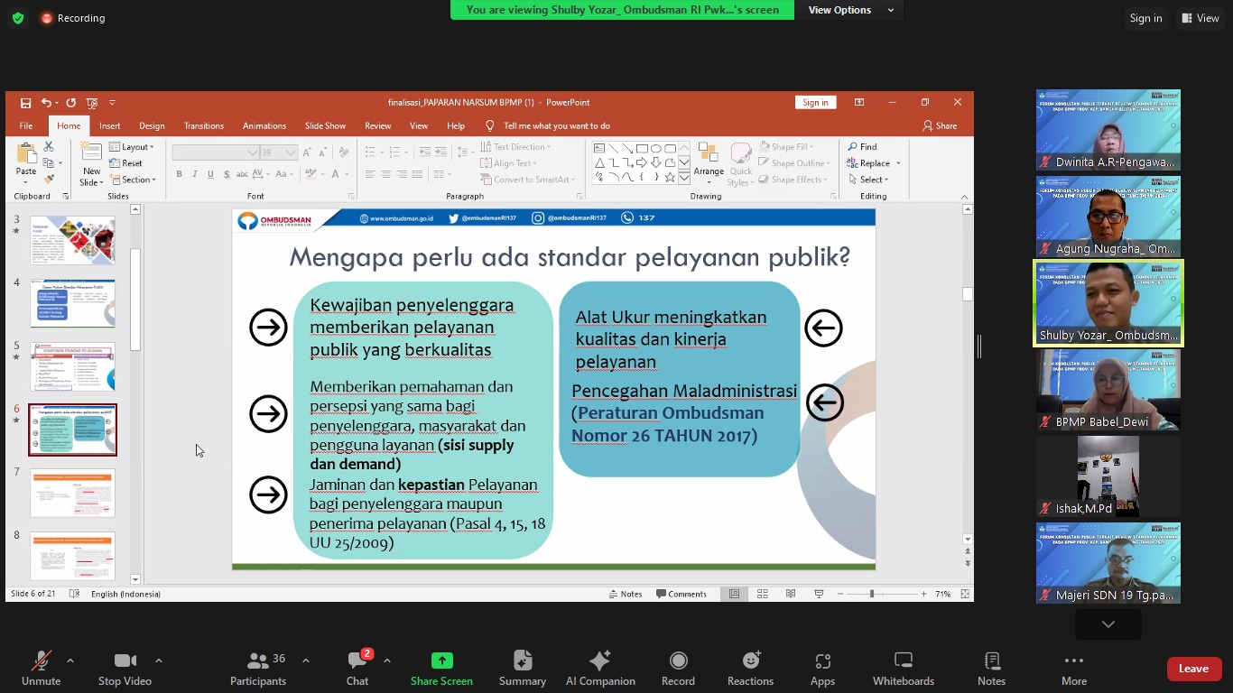Expand audio options arrow next to Unmute
Screen dimensions: 1233x693
(70, 661)
